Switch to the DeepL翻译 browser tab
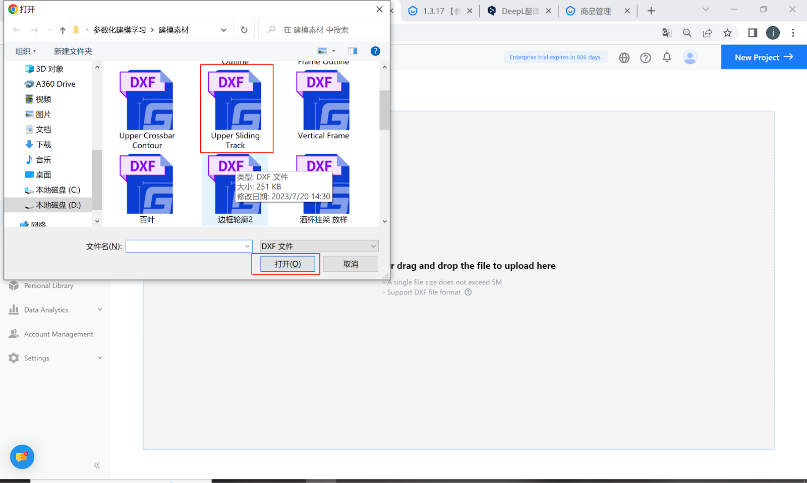807x483 pixels. pyautogui.click(x=519, y=11)
